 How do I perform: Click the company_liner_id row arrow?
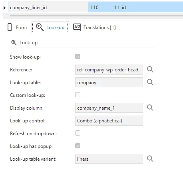[4, 8]
